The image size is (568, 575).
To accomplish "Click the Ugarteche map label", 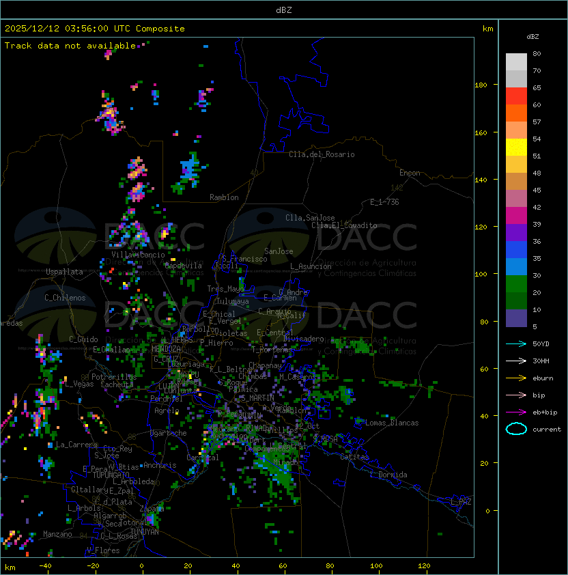I will tap(169, 433).
